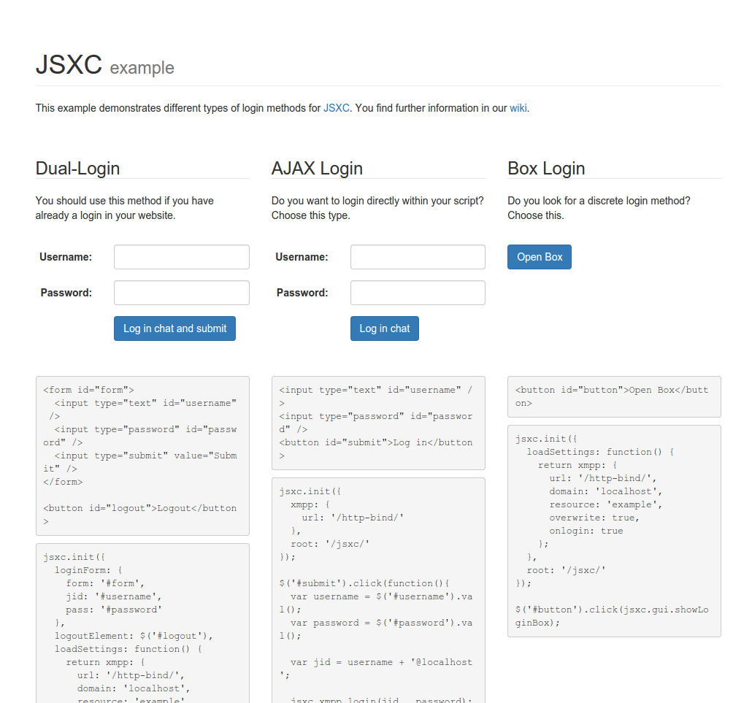Image resolution: width=752 pixels, height=703 pixels.
Task: Click '<button id="submit">Log in</button' code line
Action: click(x=375, y=442)
